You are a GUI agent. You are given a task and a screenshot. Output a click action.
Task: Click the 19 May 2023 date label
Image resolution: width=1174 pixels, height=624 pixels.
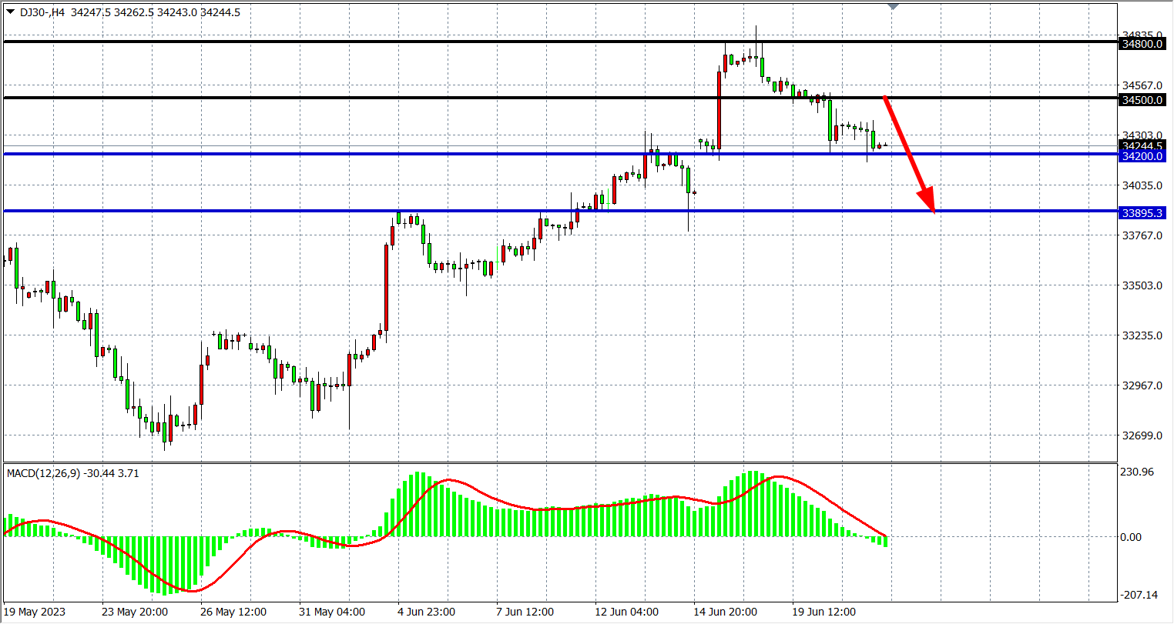36,612
